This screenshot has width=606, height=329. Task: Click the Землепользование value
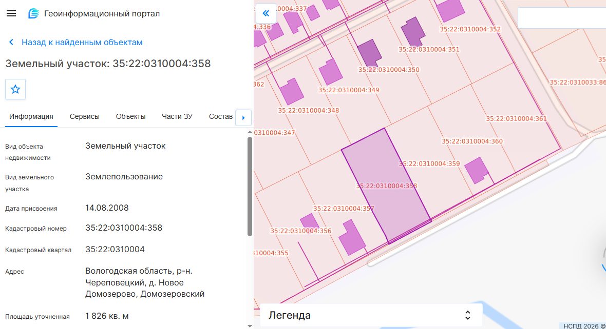(x=124, y=177)
